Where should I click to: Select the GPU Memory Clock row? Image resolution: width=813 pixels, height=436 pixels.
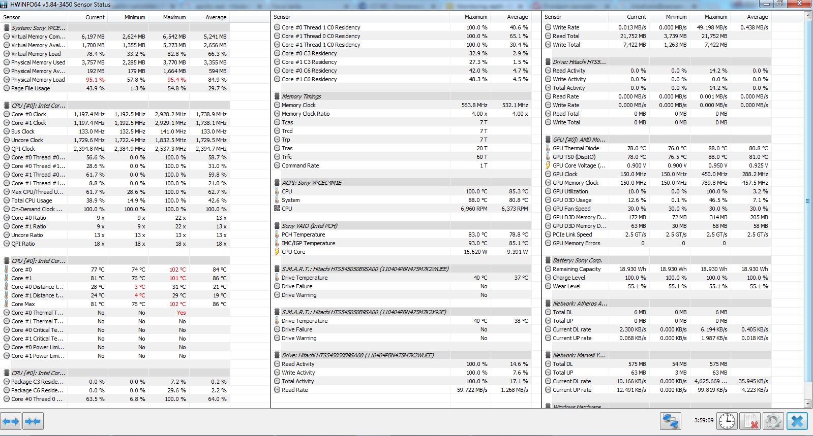click(x=657, y=183)
